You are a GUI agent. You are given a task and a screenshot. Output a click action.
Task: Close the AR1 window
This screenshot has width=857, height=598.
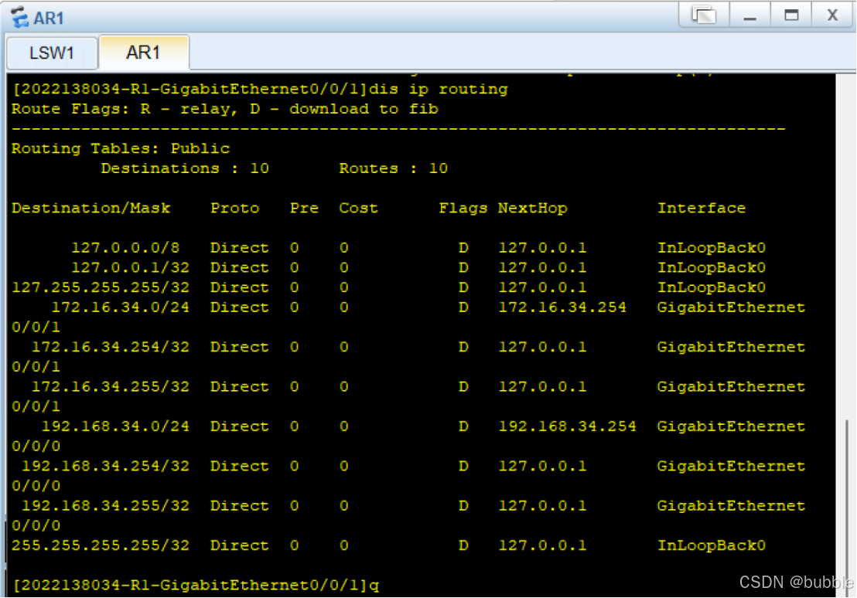coord(831,15)
